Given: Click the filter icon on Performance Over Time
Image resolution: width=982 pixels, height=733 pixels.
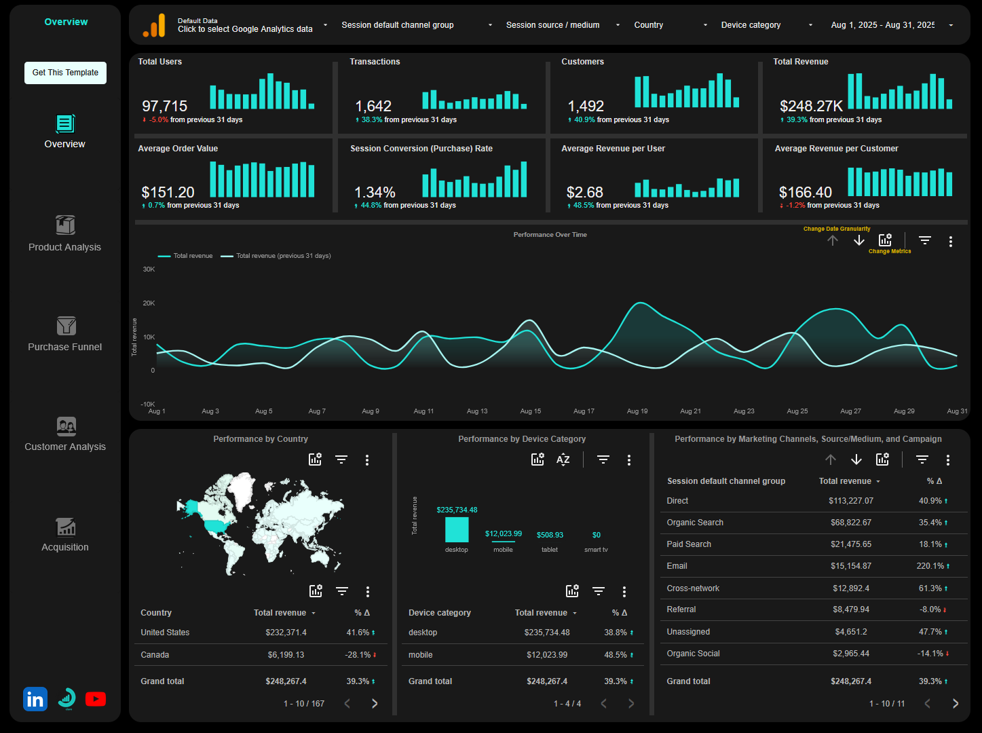Looking at the screenshot, I should tap(924, 240).
